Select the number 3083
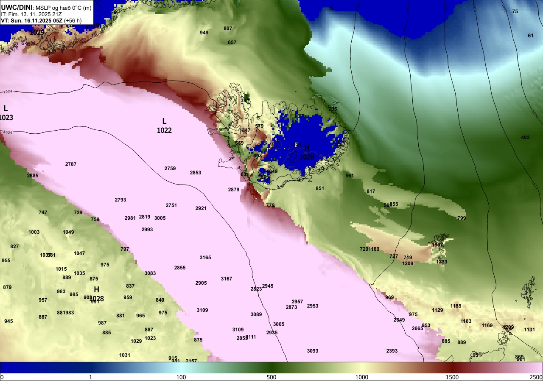Viewport: 543px width, 381px height. pyautogui.click(x=150, y=273)
